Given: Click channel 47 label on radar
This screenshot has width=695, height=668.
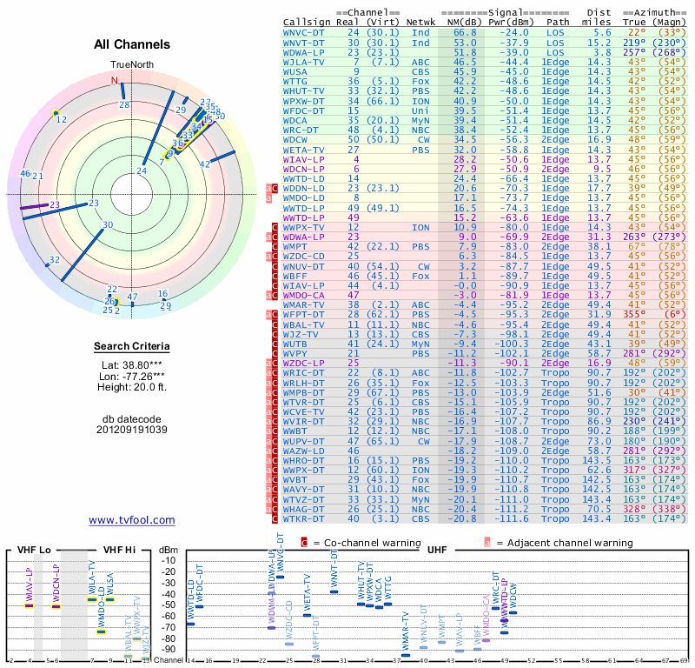Looking at the screenshot, I should pyautogui.click(x=133, y=297).
